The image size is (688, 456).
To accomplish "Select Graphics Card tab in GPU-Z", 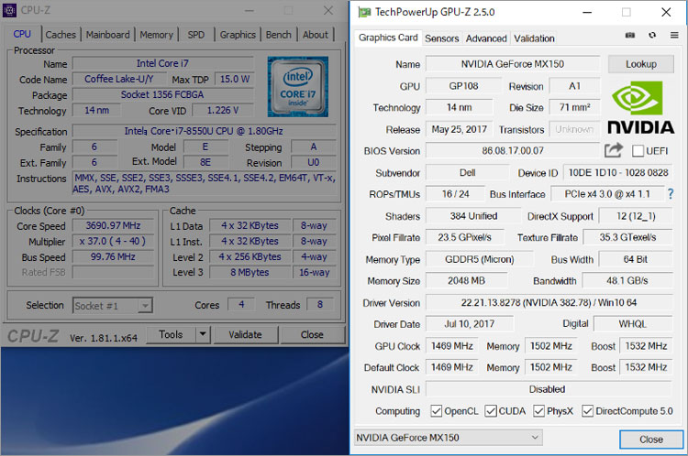I will coord(388,38).
